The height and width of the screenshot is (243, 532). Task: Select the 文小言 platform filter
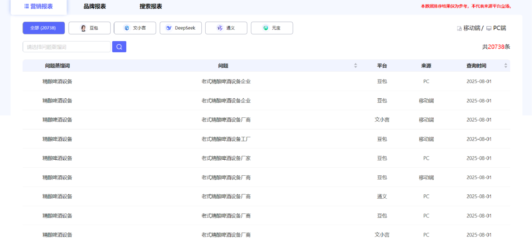(x=135, y=28)
